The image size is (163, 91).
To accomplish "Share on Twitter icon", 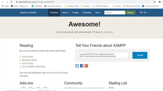I will pyautogui.click(x=77, y=66).
